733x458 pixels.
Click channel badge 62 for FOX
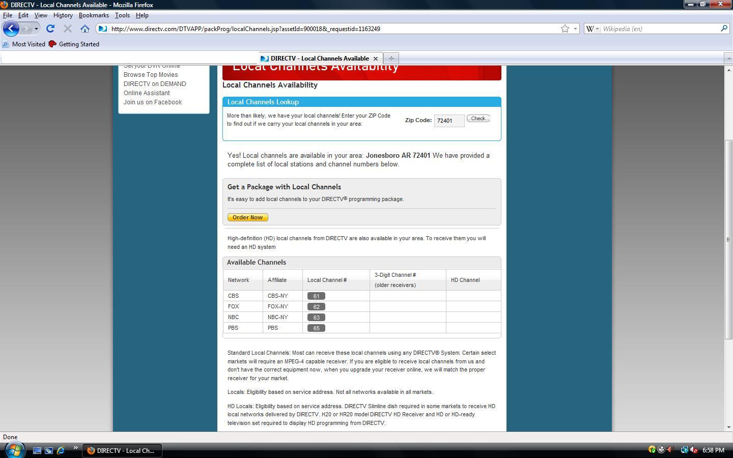coord(316,307)
